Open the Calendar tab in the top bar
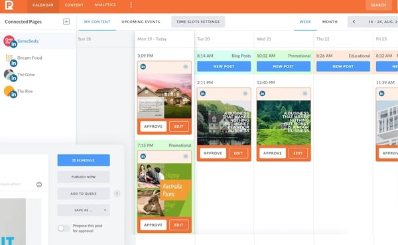 tap(43, 5)
